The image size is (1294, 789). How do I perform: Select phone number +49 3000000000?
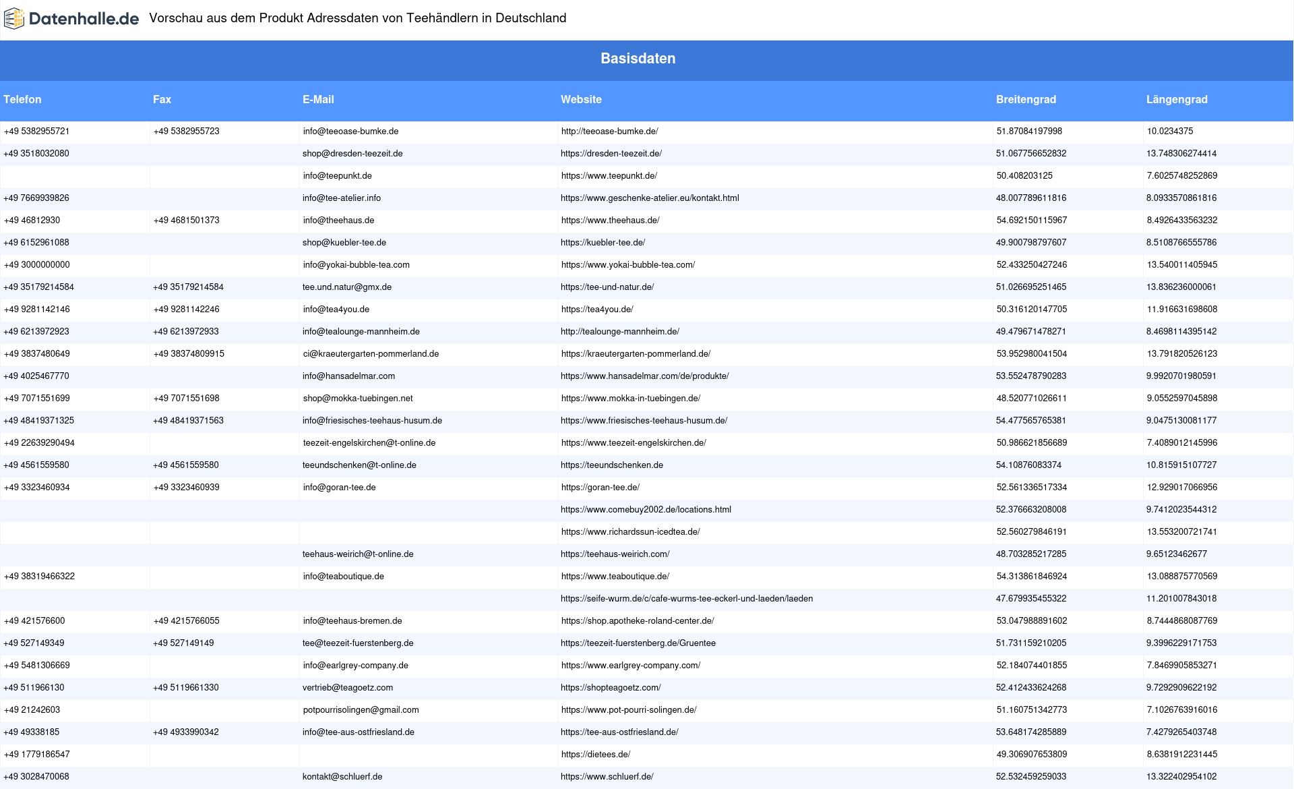point(36,265)
